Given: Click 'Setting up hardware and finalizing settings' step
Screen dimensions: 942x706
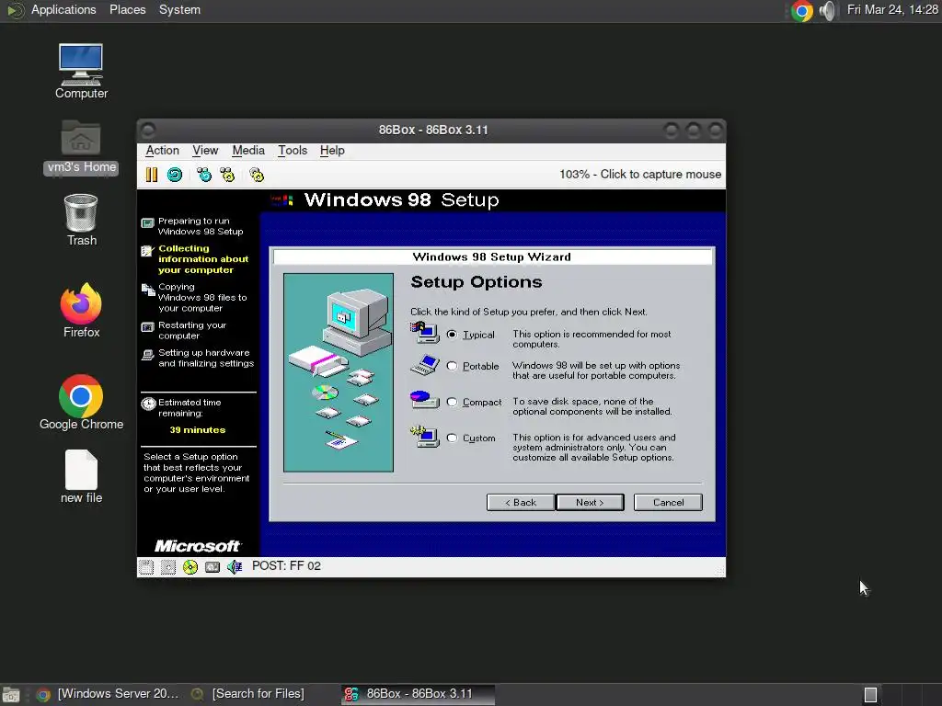Looking at the screenshot, I should (206, 359).
